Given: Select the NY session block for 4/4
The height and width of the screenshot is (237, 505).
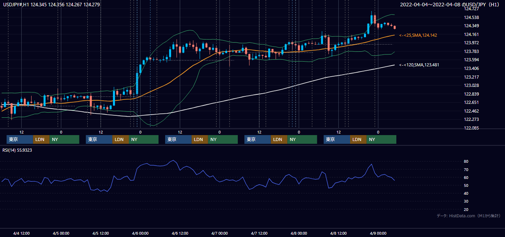Looking at the screenshot, I should [x=64, y=139].
